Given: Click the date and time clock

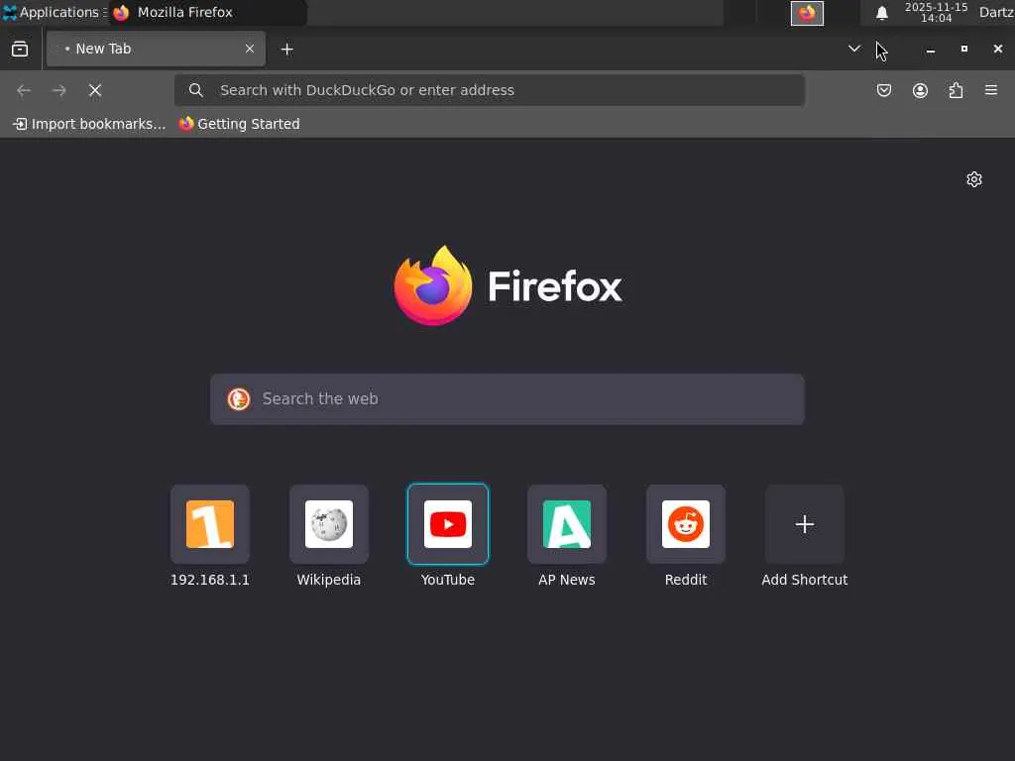Looking at the screenshot, I should 936,12.
